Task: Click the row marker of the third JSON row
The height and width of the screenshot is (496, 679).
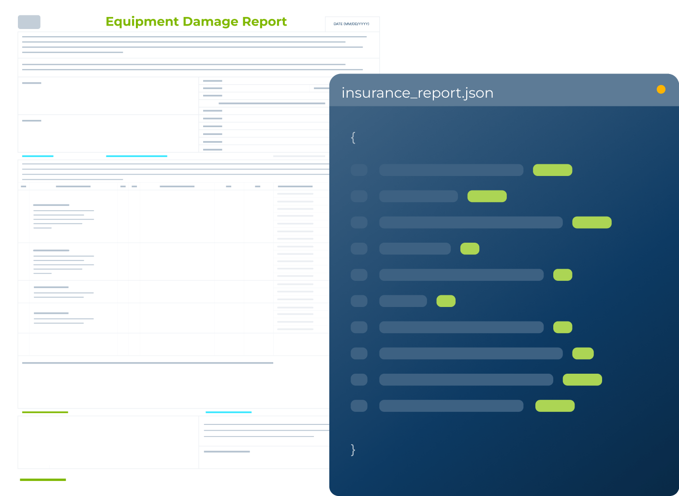Action: (359, 222)
